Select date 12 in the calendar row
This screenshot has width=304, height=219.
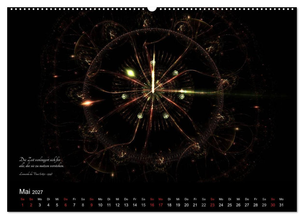pos(117,205)
